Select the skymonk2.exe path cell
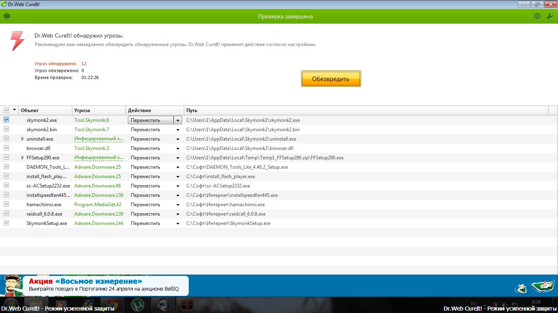Viewport: 558px width, 313px height. [x=243, y=120]
